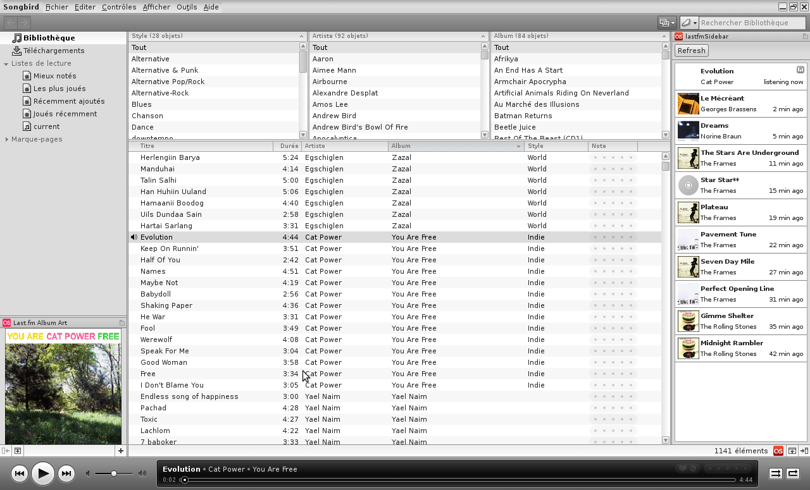The image size is (810, 490).
Task: Click the Artiste filter pane sort arrow
Action: click(x=483, y=37)
